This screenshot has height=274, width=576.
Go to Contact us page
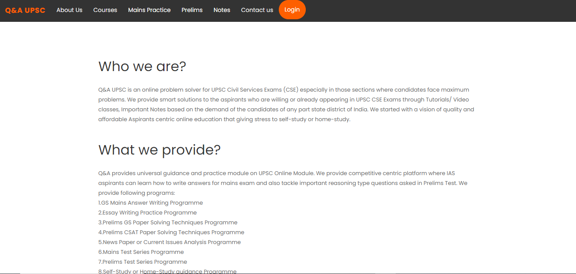tap(257, 10)
